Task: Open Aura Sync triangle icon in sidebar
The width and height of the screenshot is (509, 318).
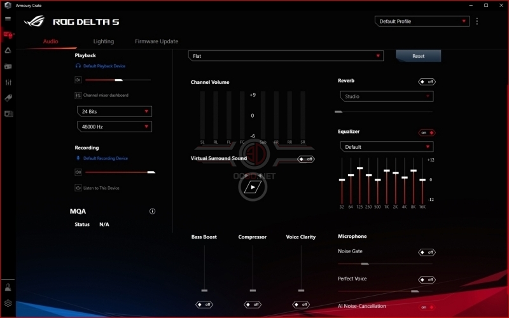Action: point(8,50)
